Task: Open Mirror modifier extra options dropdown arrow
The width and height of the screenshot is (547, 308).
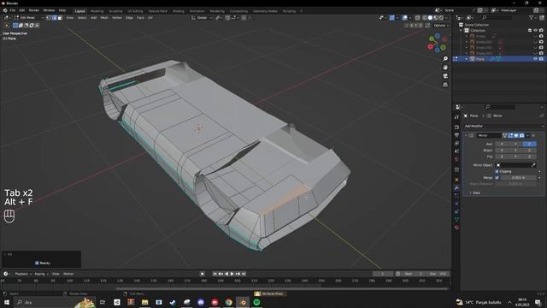Action: click(527, 135)
